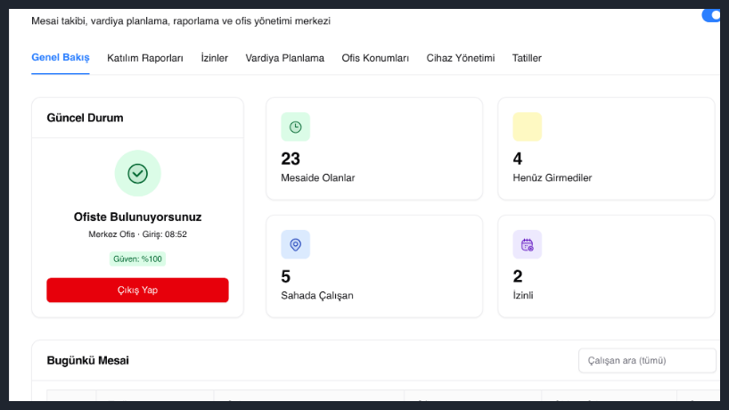Toggle the blue switch at top right

pyautogui.click(x=711, y=15)
